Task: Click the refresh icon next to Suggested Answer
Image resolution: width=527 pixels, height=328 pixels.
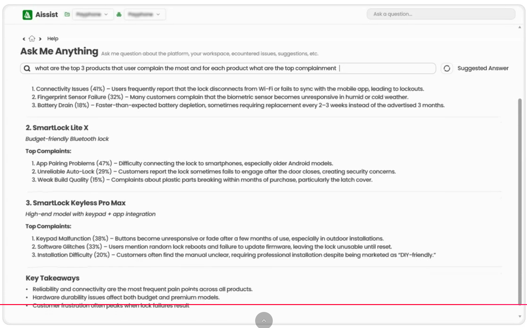Action: [x=447, y=68]
